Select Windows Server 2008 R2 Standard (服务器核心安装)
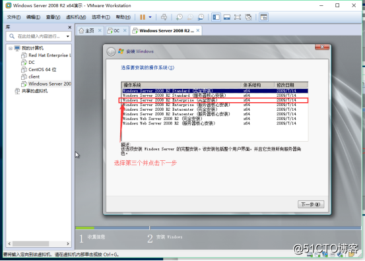The width and height of the screenshot is (365, 261). coord(215,96)
